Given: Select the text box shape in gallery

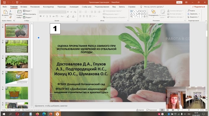Looking at the screenshot, I should tap(131, 11).
